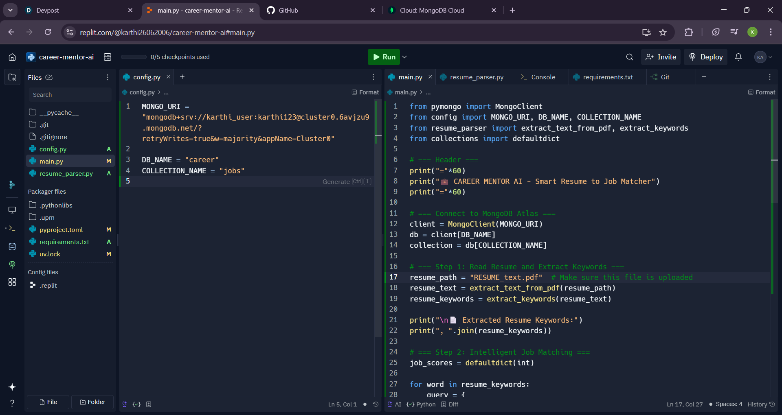Click the search magnifier icon in header
The image size is (782, 415).
tap(630, 57)
